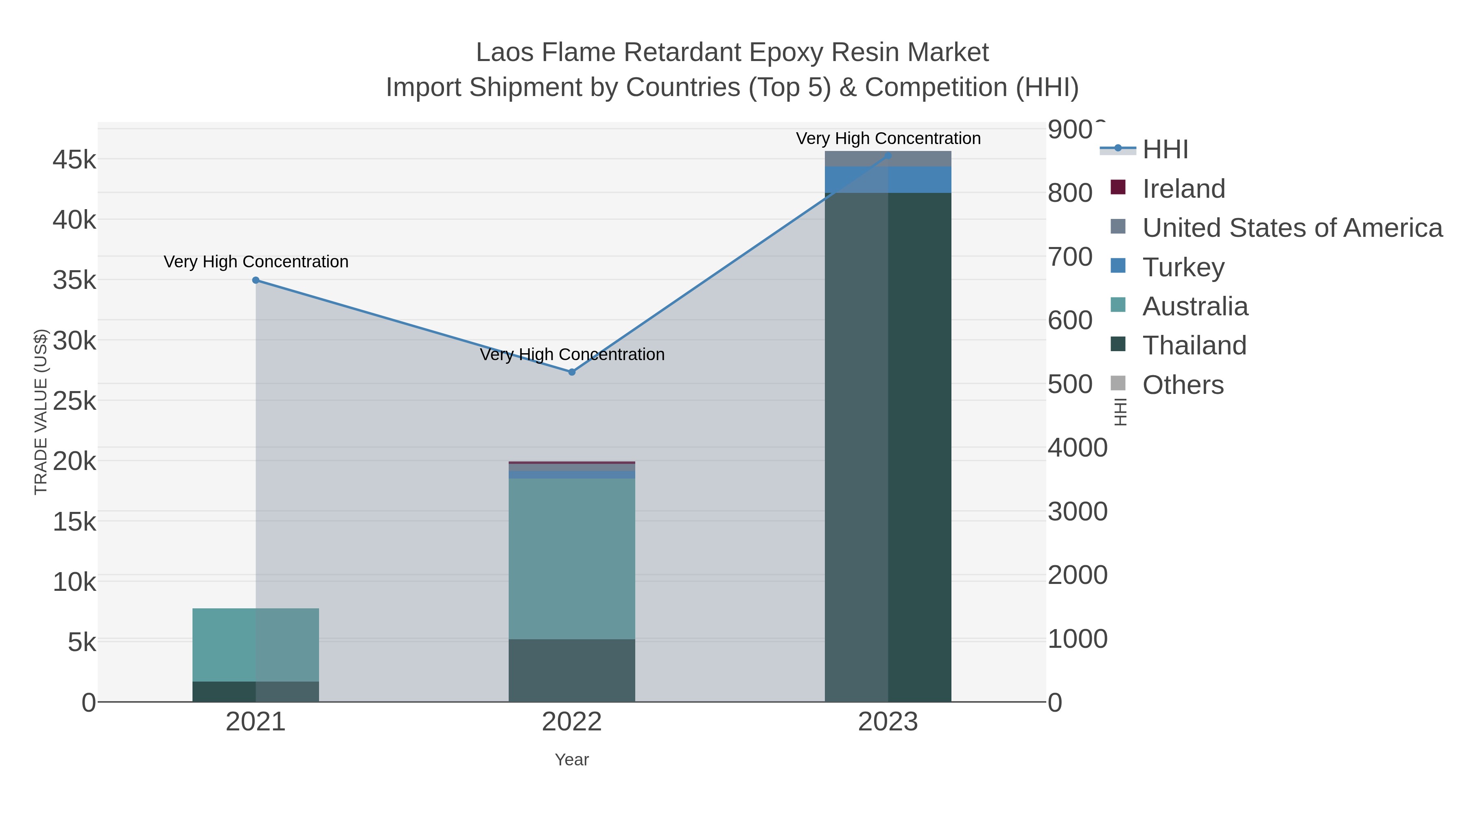Viewport: 1465px width, 824px height.
Task: Click the 4000 HHI axis tick label
Action: pyautogui.click(x=1078, y=448)
